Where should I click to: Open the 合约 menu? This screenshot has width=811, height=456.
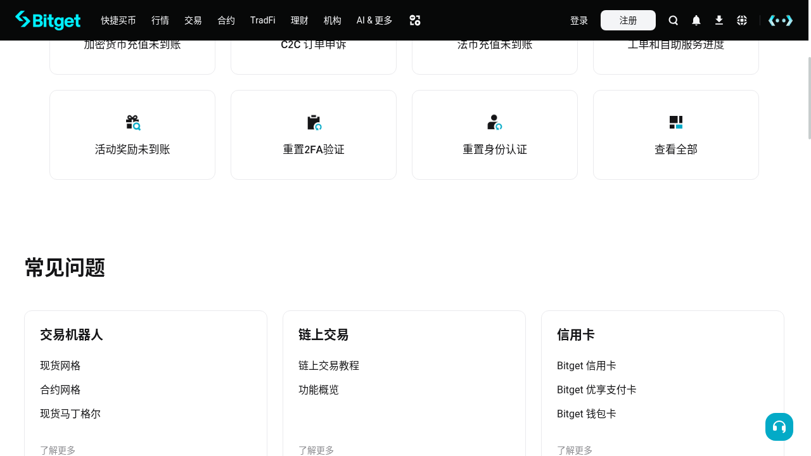[x=226, y=20]
